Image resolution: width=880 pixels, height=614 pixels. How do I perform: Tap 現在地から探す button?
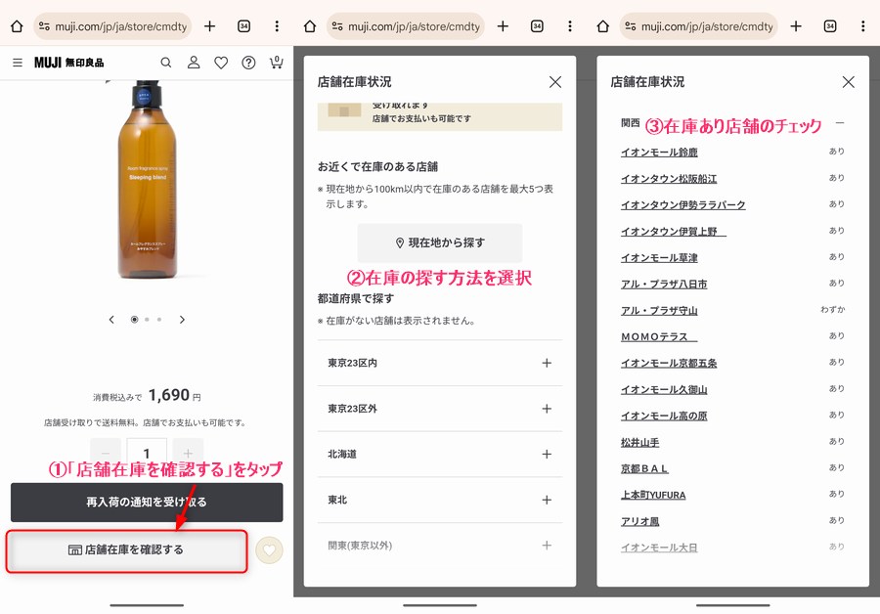click(440, 243)
